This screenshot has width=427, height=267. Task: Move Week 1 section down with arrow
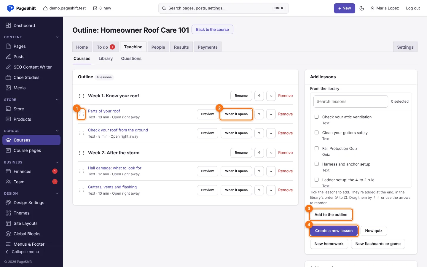(x=271, y=96)
